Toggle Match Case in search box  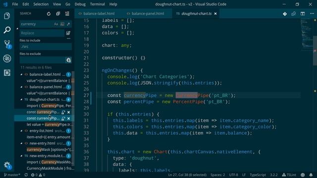point(56,24)
